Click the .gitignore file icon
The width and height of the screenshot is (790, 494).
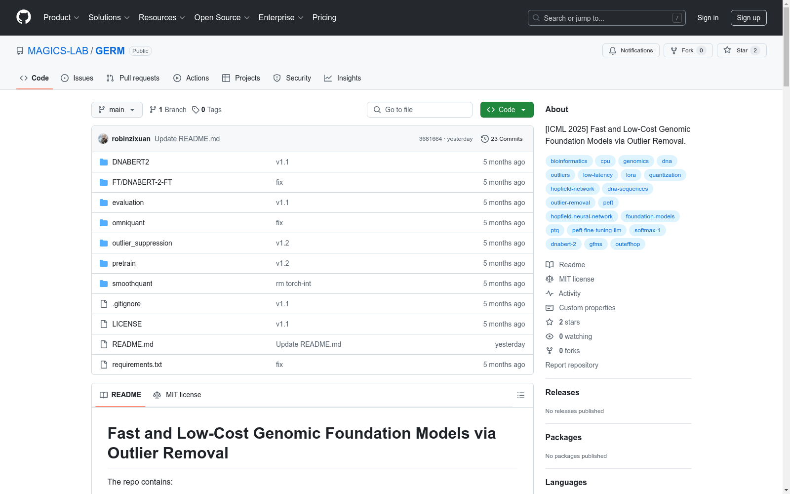point(104,304)
